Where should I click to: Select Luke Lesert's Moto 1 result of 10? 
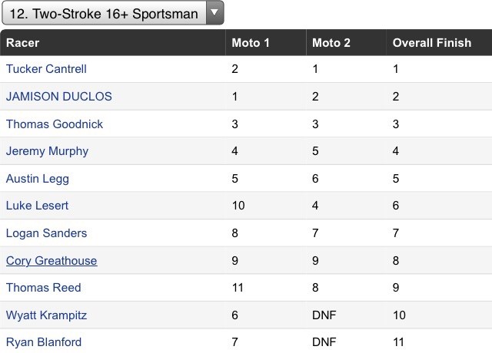(266, 206)
